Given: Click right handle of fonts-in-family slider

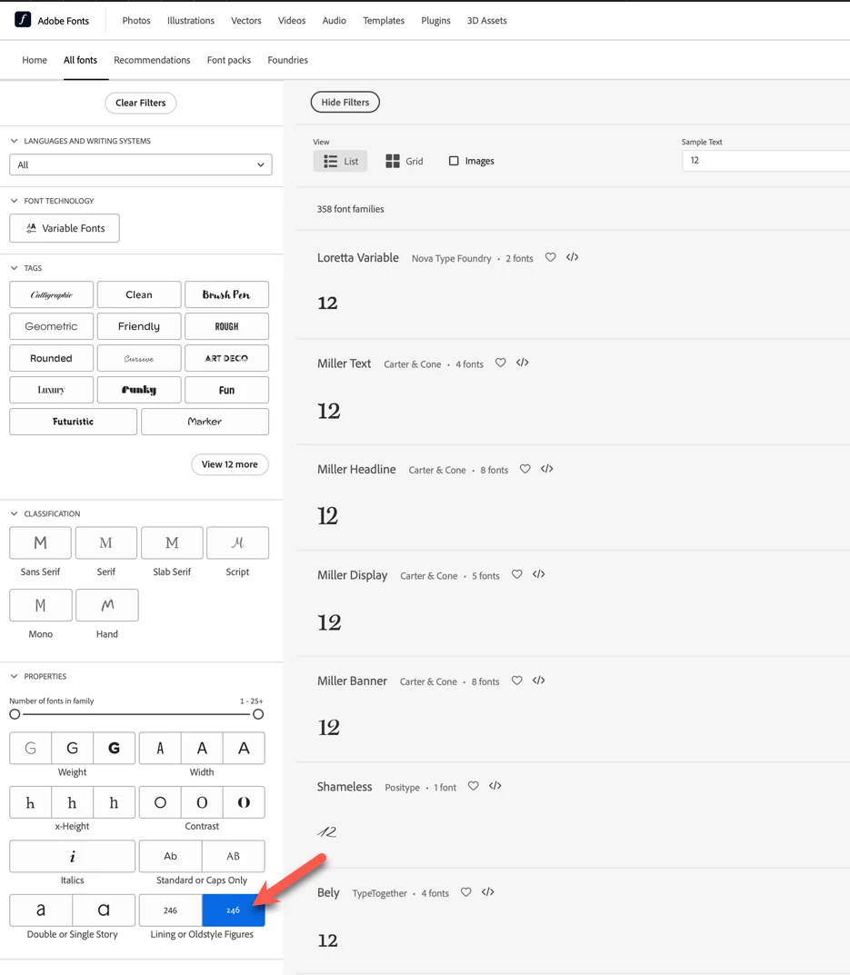Looking at the screenshot, I should coord(258,714).
